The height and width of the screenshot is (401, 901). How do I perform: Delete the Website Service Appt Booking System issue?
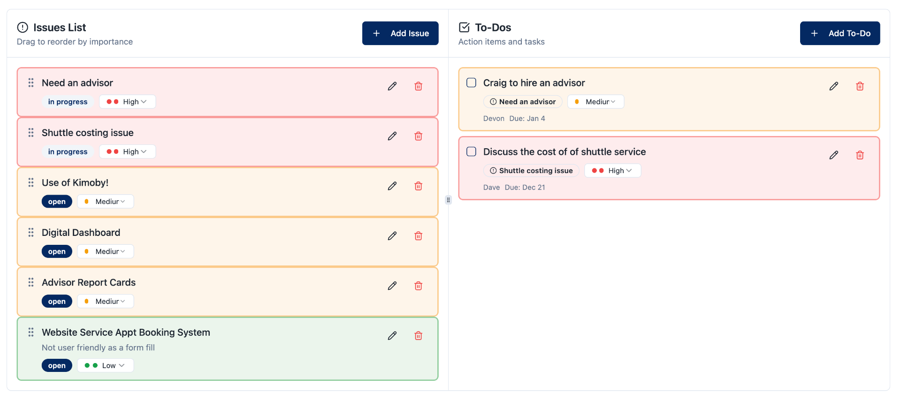coord(419,336)
